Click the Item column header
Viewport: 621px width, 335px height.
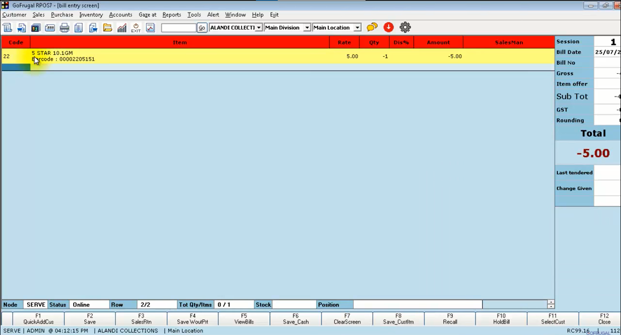180,42
